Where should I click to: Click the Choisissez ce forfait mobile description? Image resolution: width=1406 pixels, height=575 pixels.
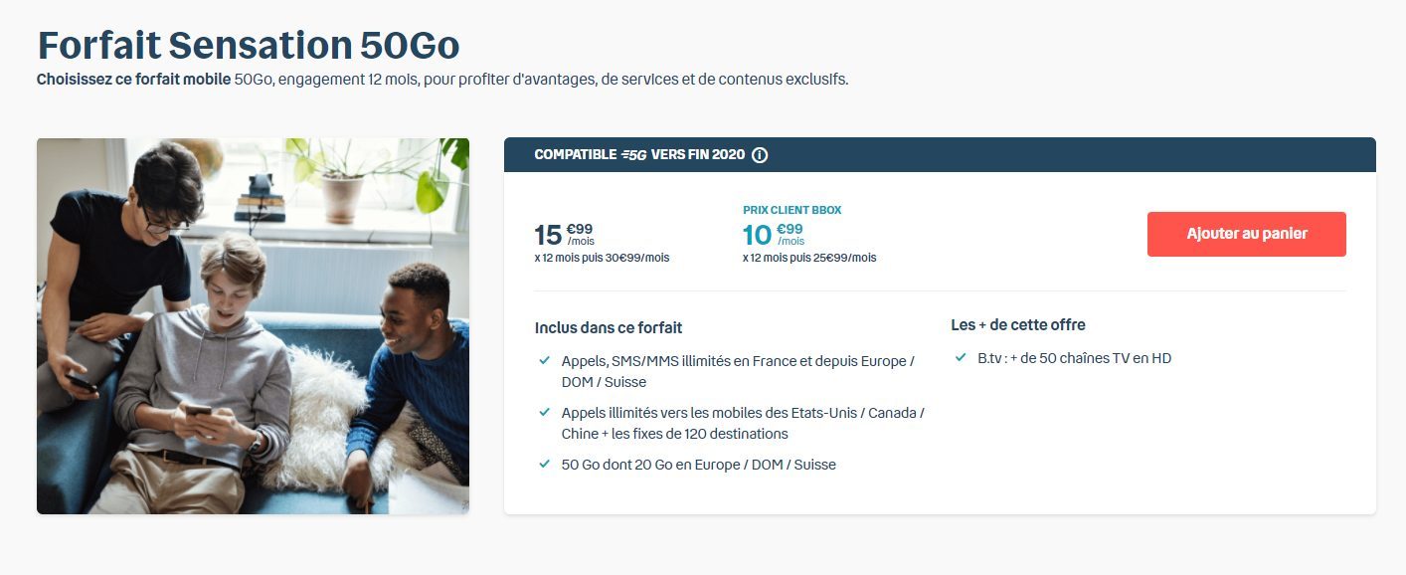pos(442,79)
